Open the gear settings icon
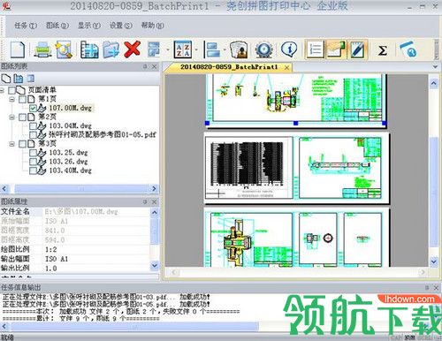This screenshot has width=442, height=341. (x=263, y=49)
